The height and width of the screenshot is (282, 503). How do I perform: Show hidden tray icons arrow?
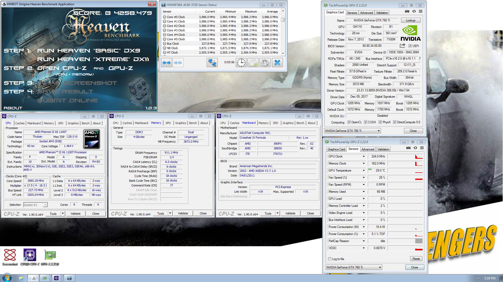(x=478, y=278)
